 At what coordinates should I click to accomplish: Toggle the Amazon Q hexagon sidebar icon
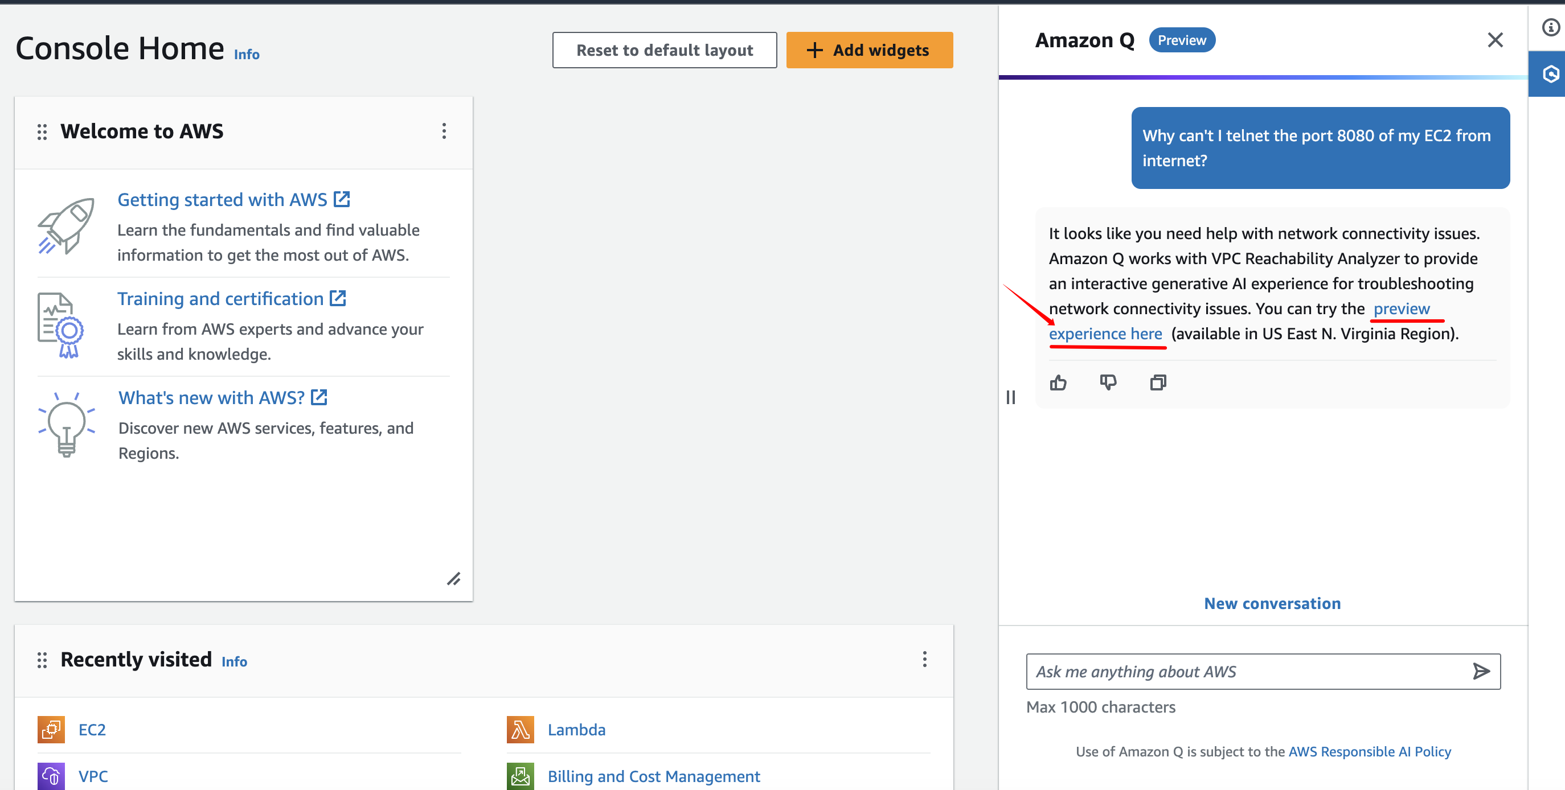[x=1550, y=74]
